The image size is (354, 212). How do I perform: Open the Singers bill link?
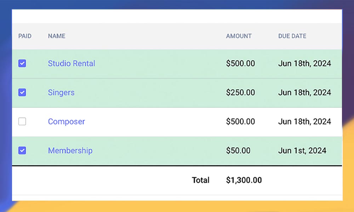pos(61,92)
